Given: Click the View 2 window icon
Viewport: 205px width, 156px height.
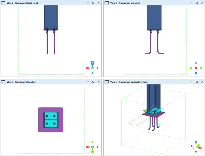Looking at the screenshot, I should (3, 3).
